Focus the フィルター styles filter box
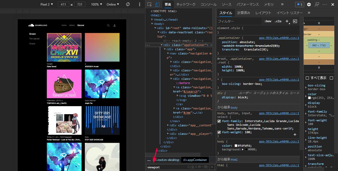The width and height of the screenshot is (338, 171). [x=239, y=21]
